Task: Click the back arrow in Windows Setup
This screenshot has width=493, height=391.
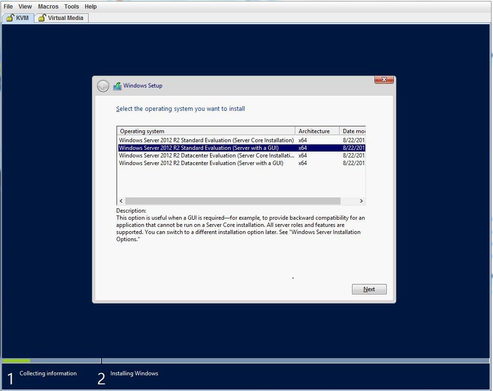Action: pos(103,86)
